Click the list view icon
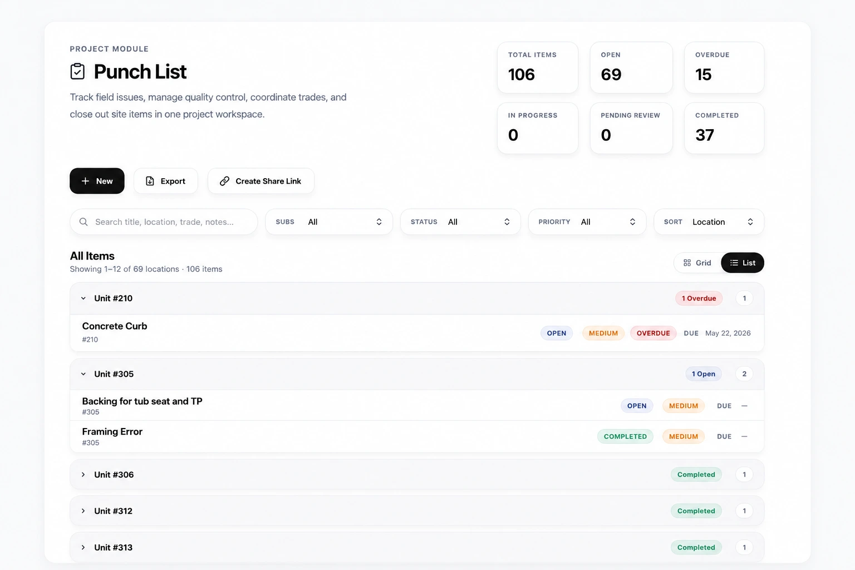Viewport: 855px width, 570px height. tap(734, 263)
